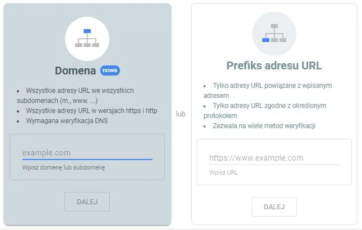The image size is (362, 230).
Task: Select the Domena heading
Action: [75, 71]
